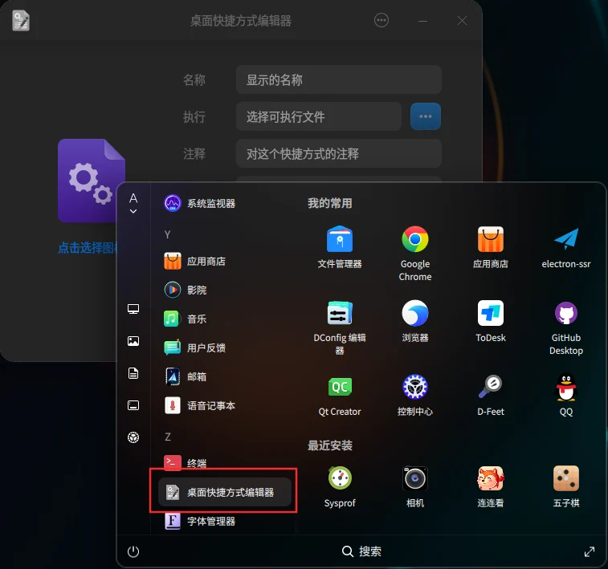
Task: Launch D-Feet app
Action: [491, 395]
